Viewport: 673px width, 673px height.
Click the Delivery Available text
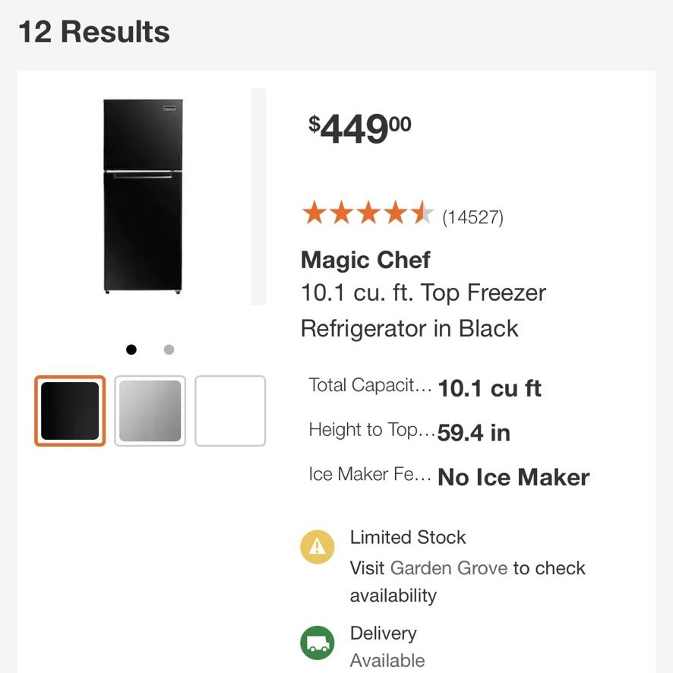tap(387, 647)
